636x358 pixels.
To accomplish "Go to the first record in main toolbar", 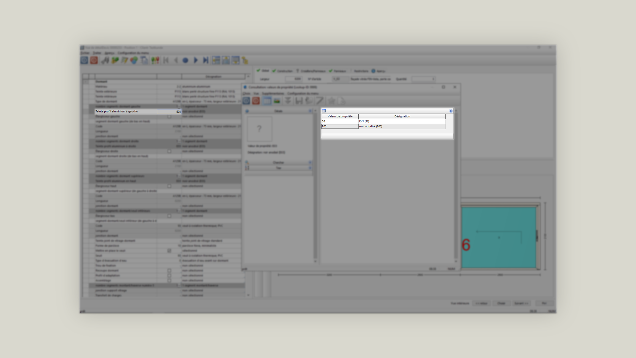I will [x=166, y=60].
